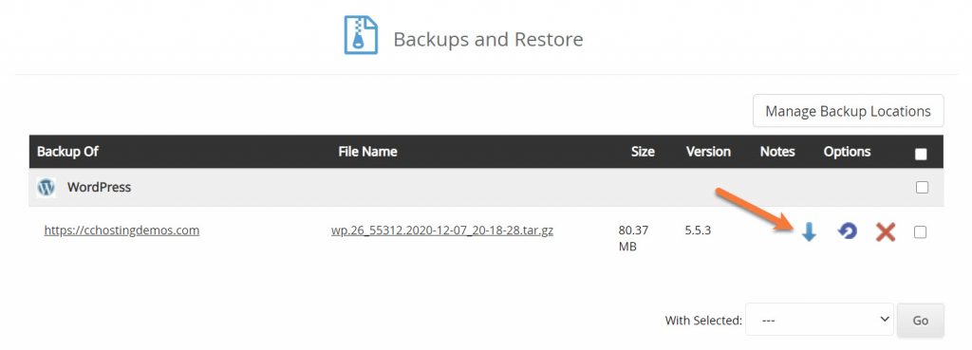Click the Options column header
The height and width of the screenshot is (350, 972).
point(847,152)
